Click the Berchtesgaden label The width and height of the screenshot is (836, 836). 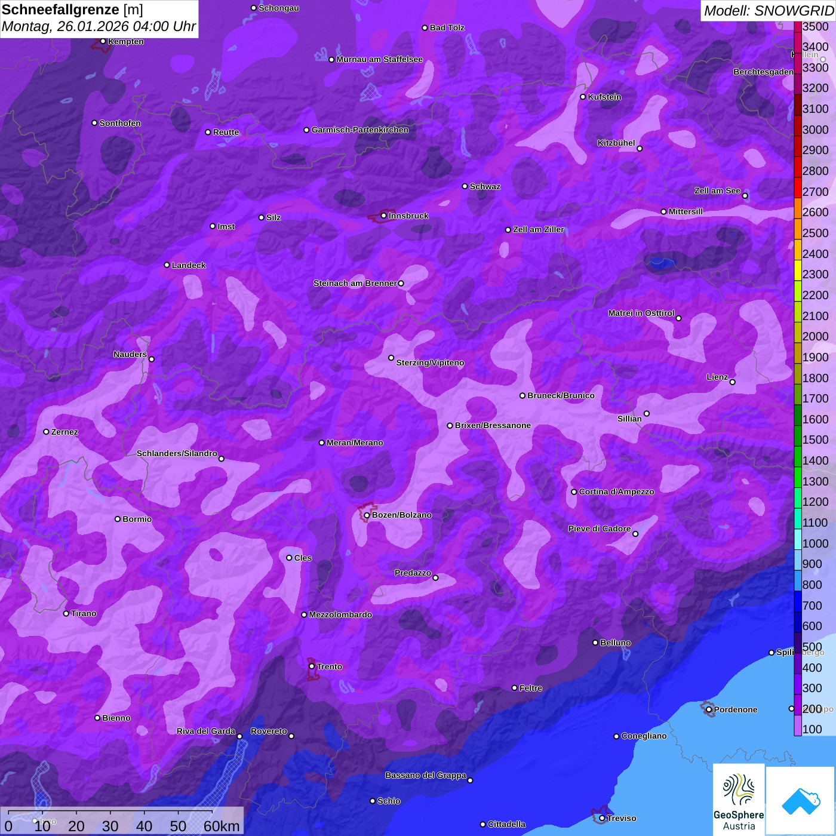764,72
